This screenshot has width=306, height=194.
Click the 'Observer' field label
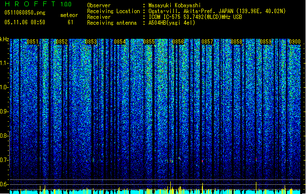(x=99, y=5)
